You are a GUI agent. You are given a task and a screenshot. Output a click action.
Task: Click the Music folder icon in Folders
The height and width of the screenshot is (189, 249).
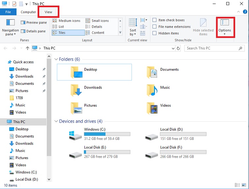[x=152, y=90]
